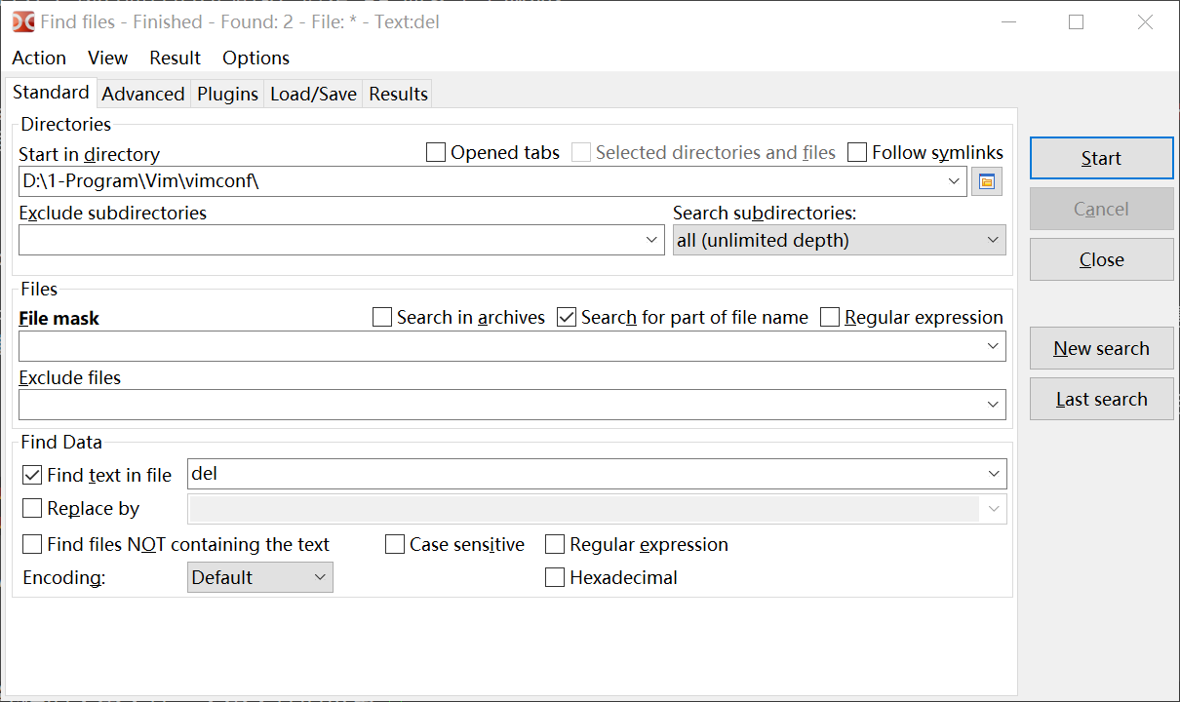Click the browse directory folder icon
1180x702 pixels.
point(987,181)
